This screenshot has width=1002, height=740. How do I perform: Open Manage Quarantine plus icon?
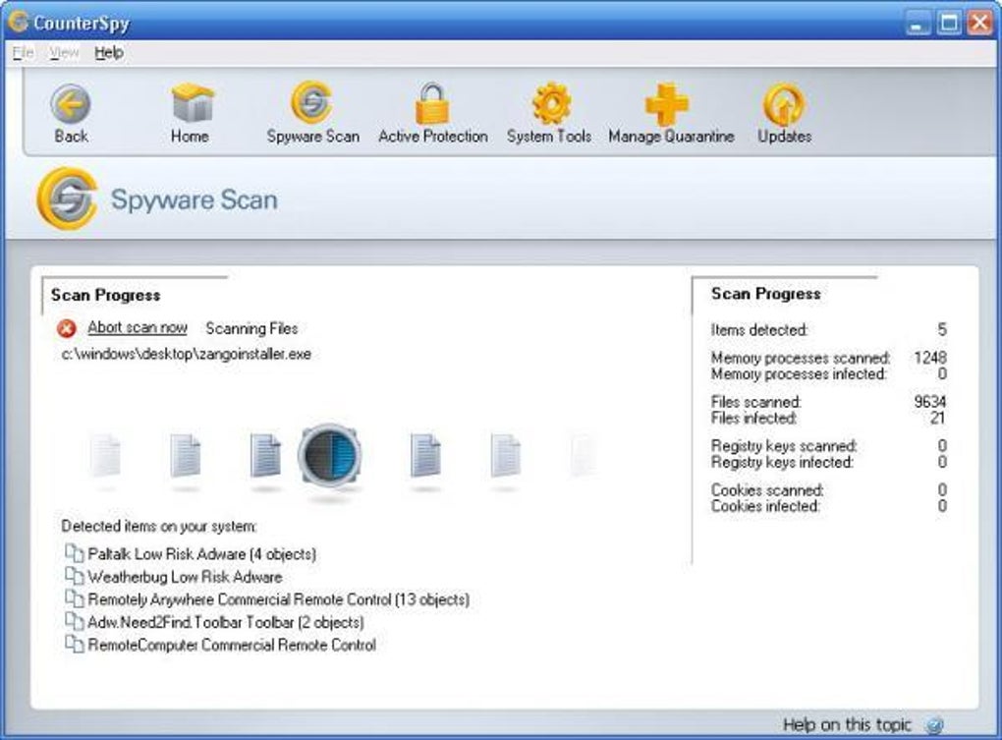click(666, 103)
